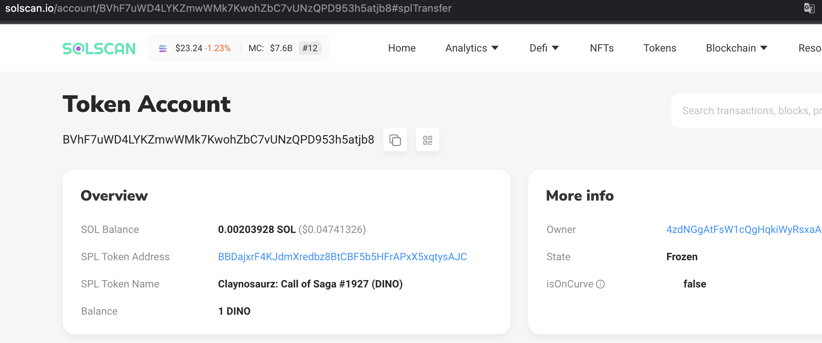Click the Google Translate icon in the address bar
This screenshot has height=343, width=822.
click(809, 8)
